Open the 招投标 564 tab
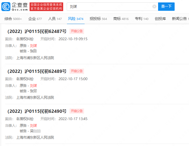The image size is (189, 146). point(98,19)
